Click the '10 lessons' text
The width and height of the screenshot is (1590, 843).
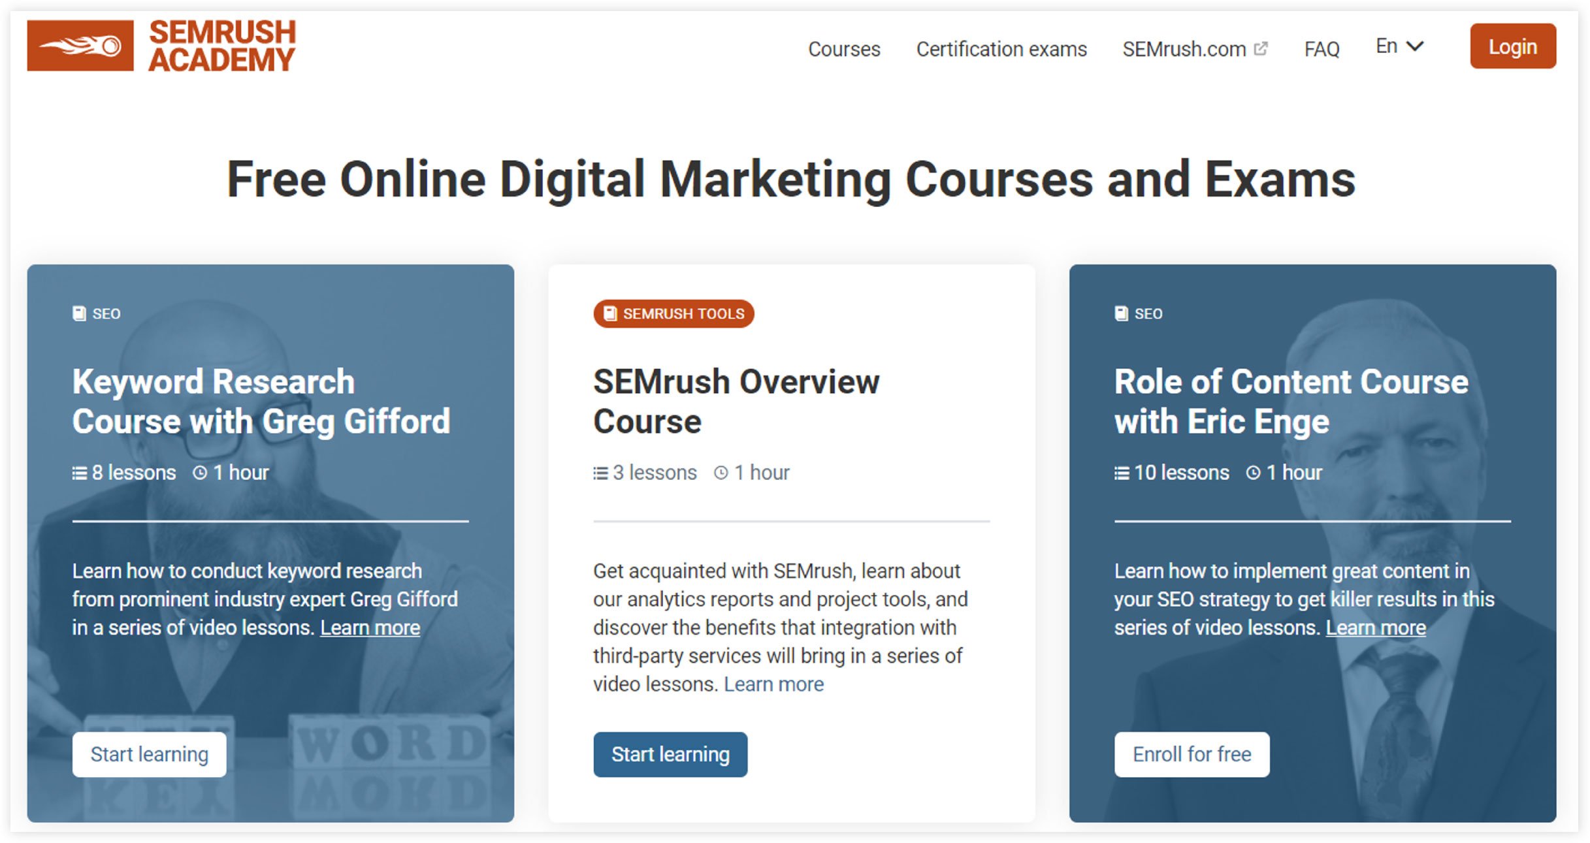point(1182,472)
